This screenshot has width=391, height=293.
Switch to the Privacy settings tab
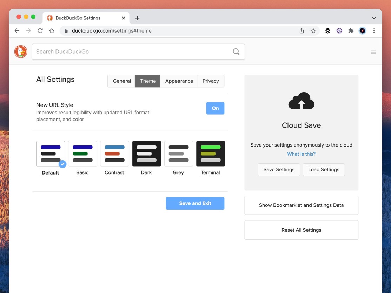pyautogui.click(x=210, y=81)
